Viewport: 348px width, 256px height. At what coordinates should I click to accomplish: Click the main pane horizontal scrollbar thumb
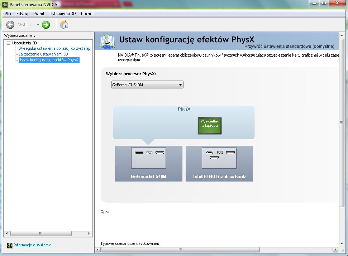click(x=180, y=250)
